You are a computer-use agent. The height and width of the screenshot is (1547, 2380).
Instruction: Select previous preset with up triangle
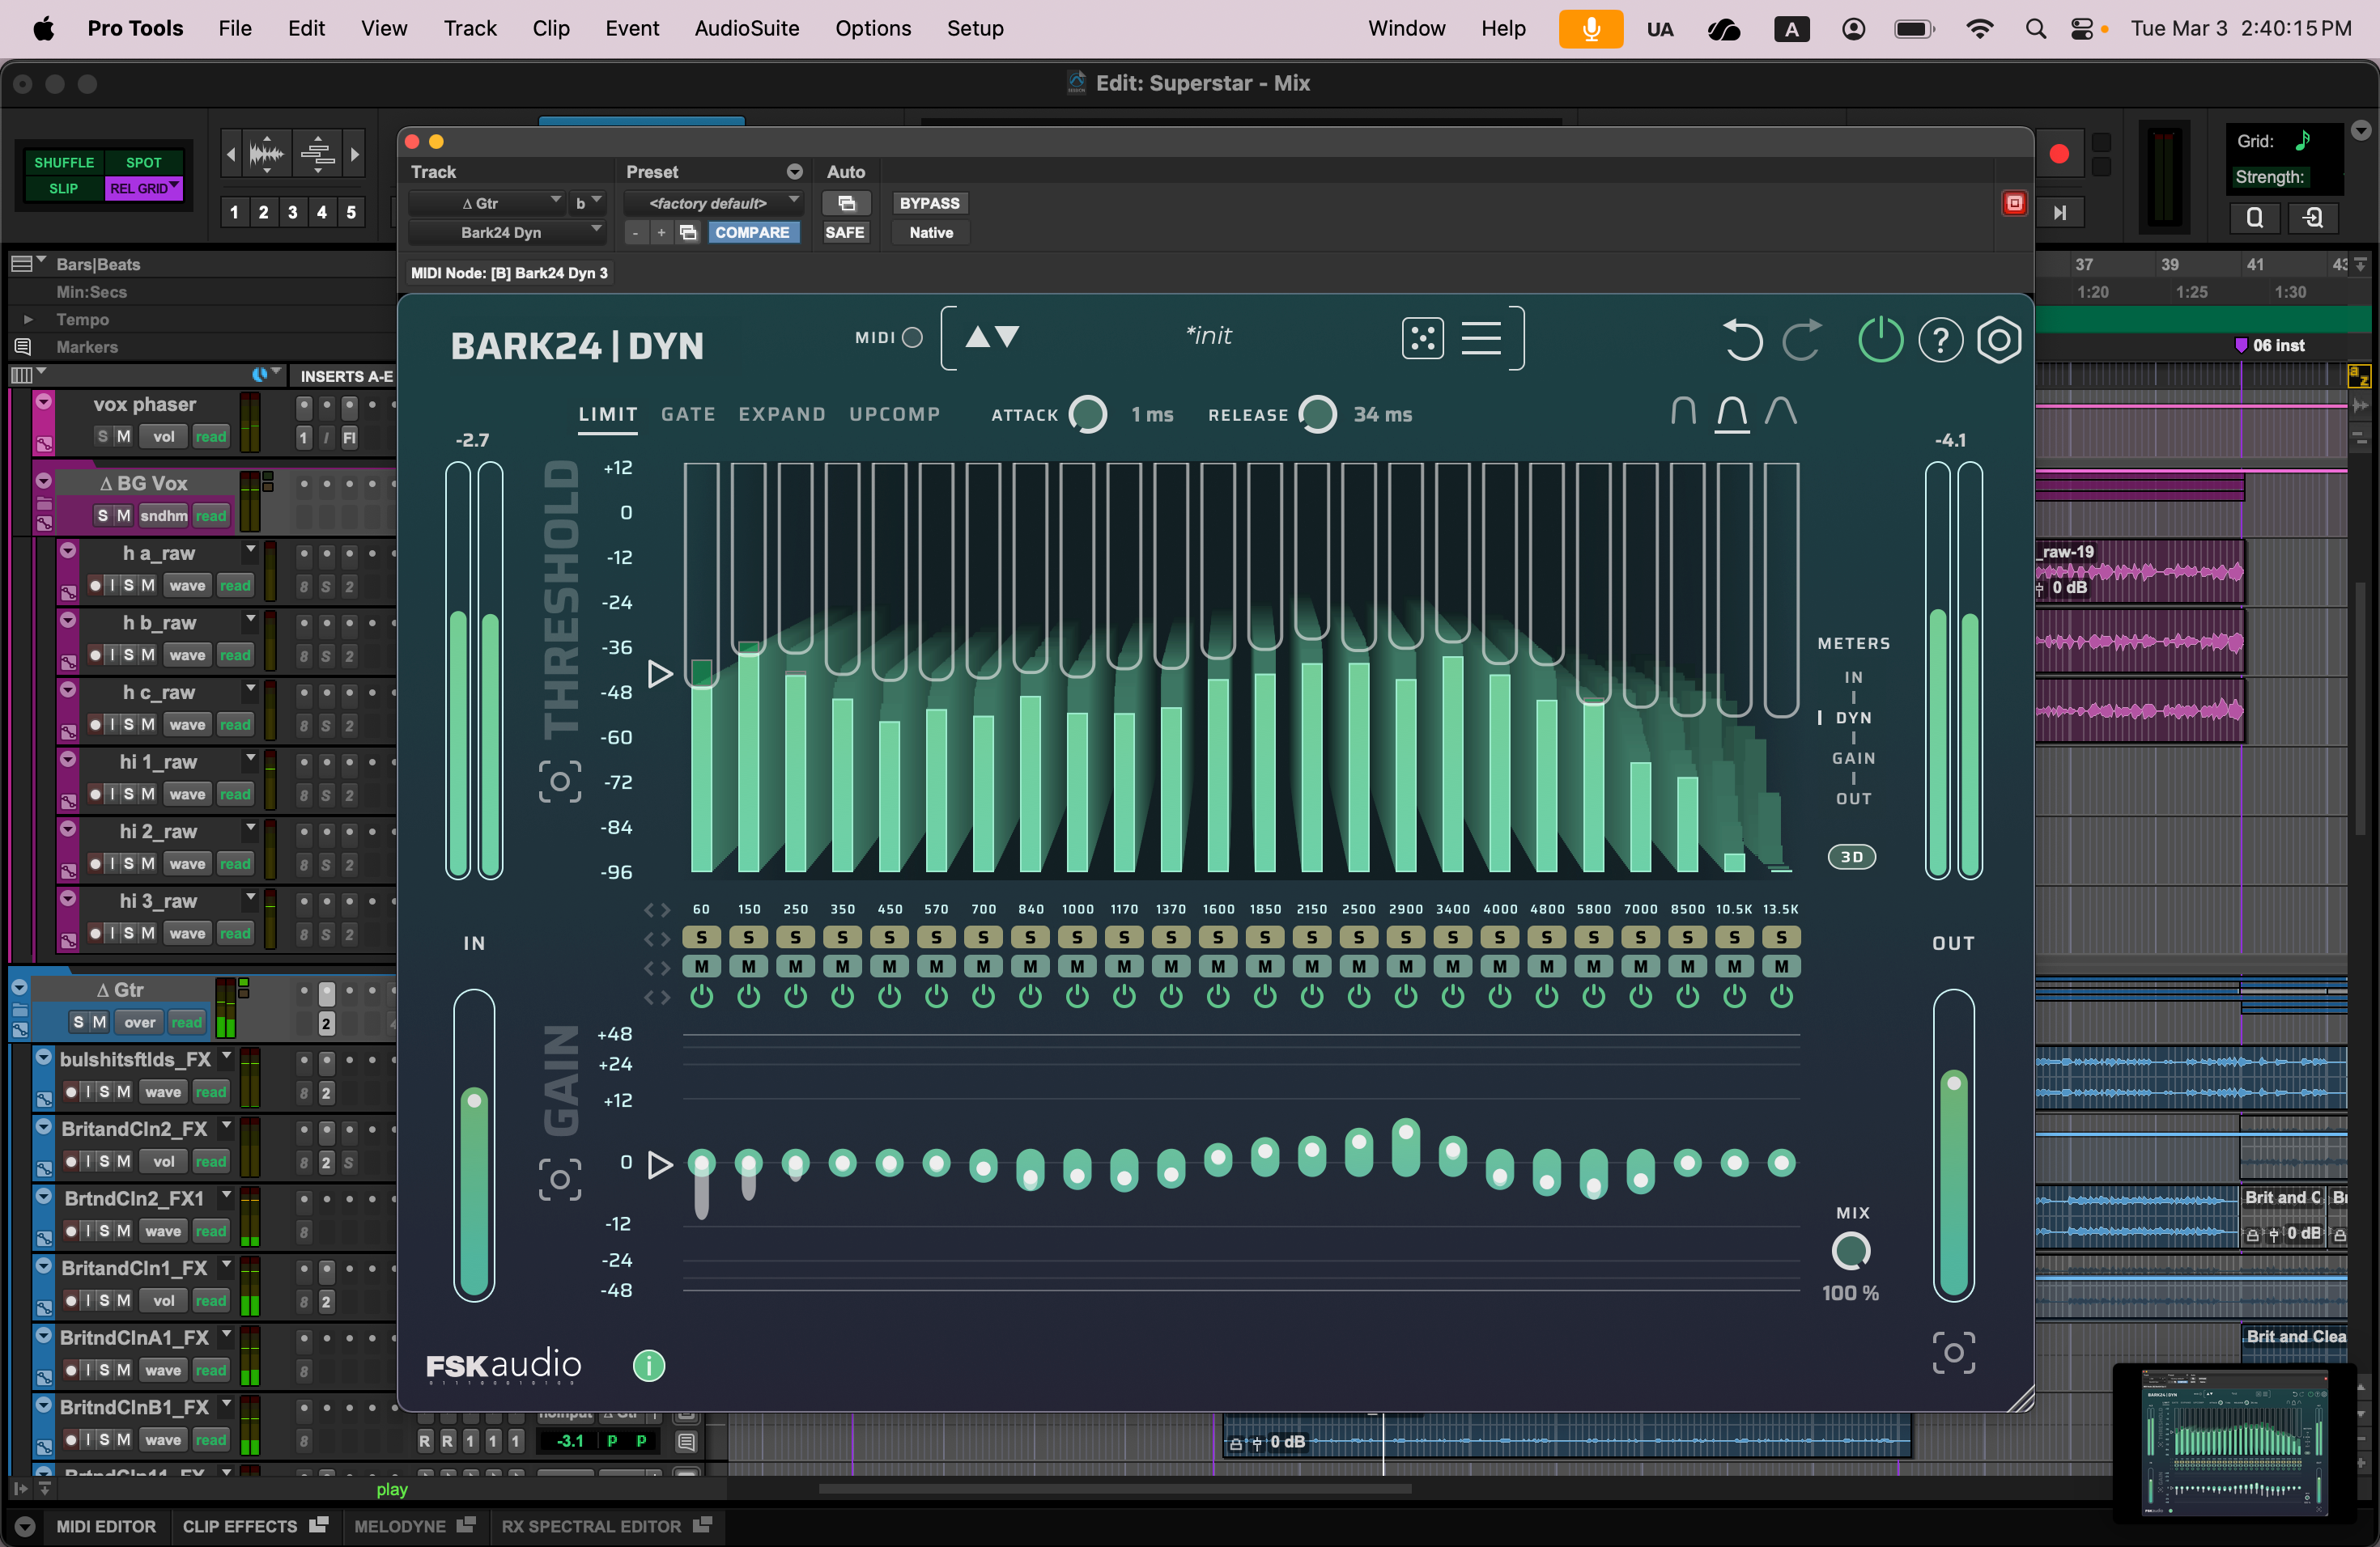[977, 337]
